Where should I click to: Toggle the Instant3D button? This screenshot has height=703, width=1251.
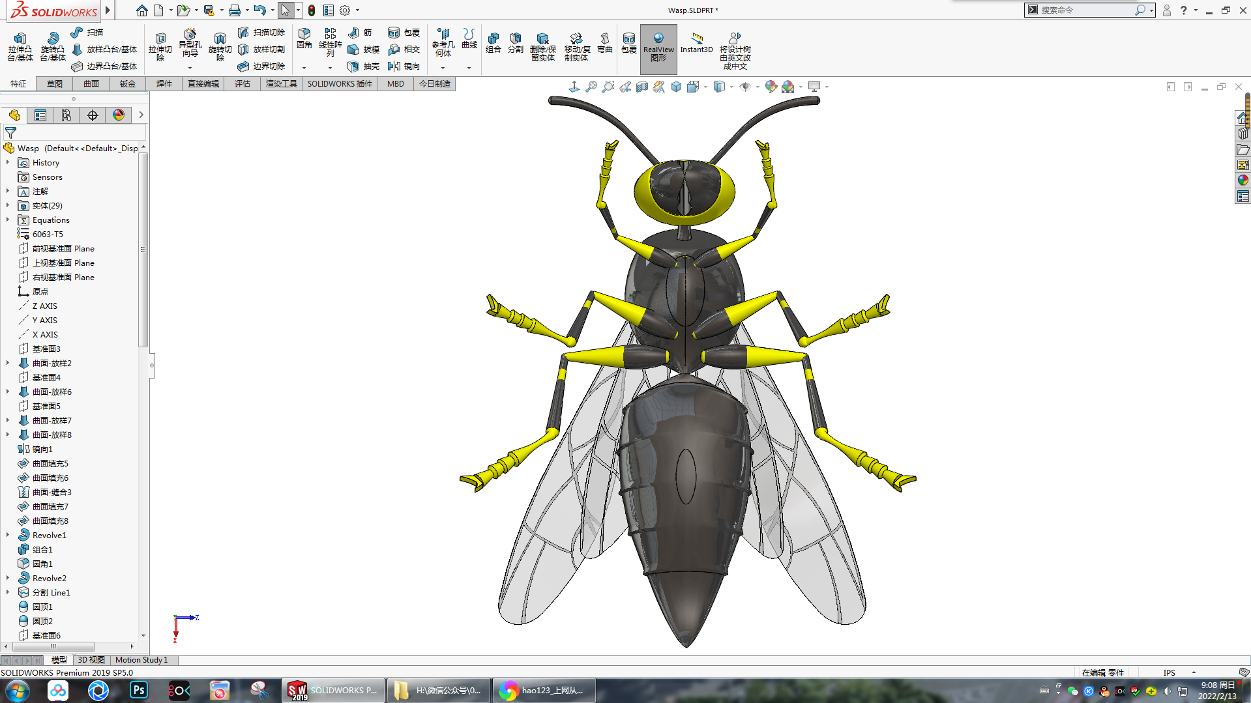[x=696, y=43]
